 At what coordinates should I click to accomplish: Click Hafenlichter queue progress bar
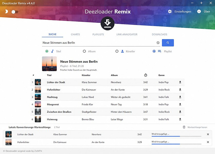click(x=177, y=144)
